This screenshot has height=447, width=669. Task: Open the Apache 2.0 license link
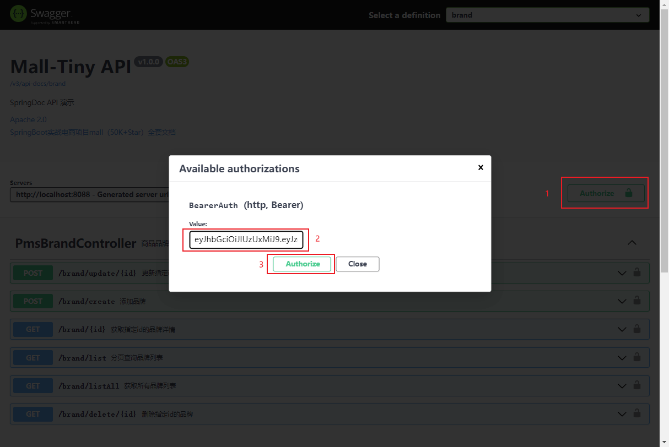click(x=28, y=119)
